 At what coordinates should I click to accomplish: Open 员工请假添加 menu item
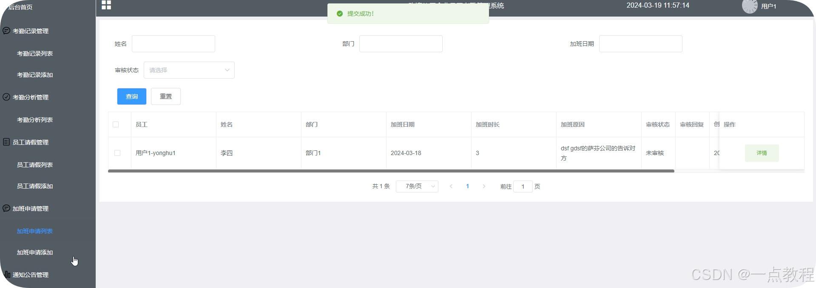[x=35, y=186]
